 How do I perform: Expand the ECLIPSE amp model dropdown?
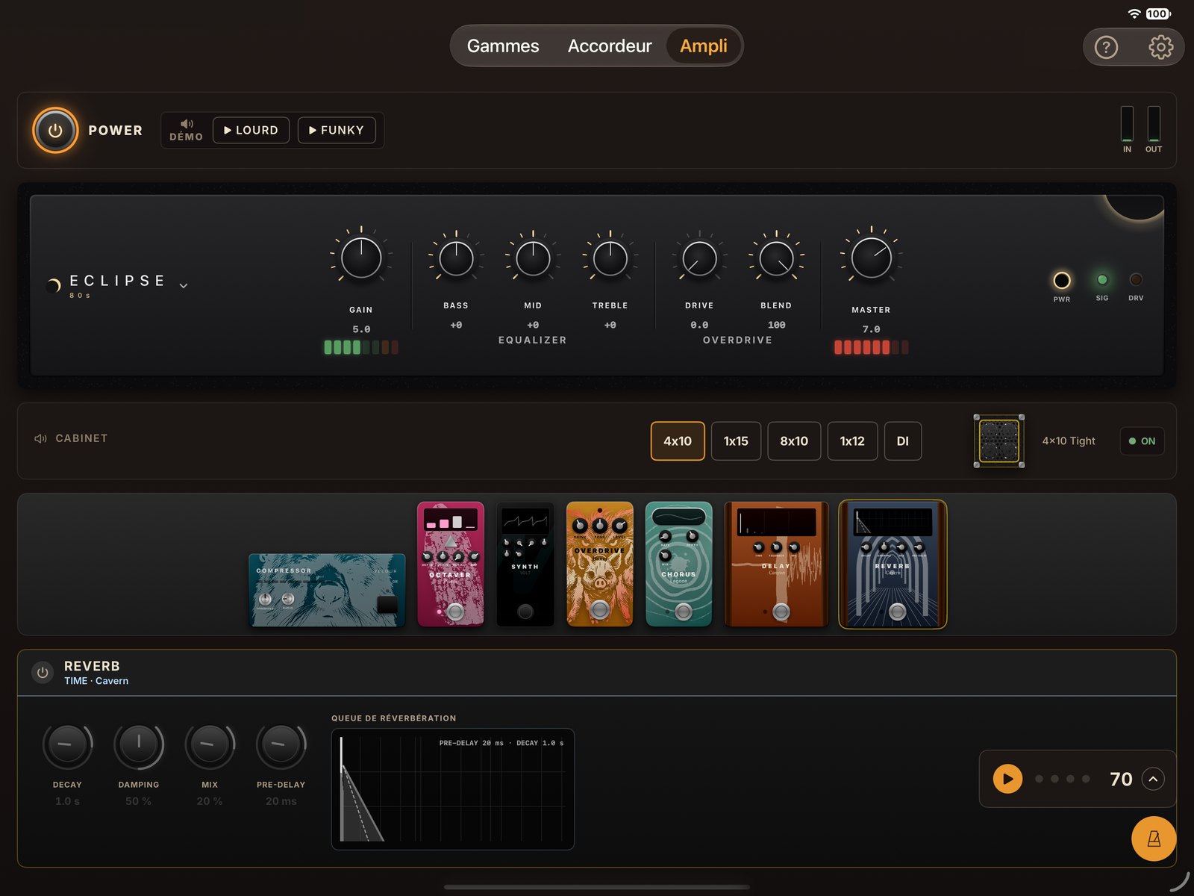tap(184, 285)
